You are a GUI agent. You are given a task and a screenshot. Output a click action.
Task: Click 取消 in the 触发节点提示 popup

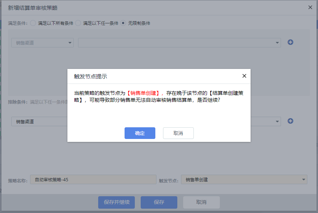[x=178, y=133]
